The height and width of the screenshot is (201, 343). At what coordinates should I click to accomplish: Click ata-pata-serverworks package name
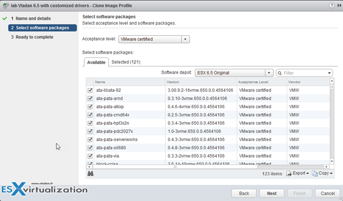pyautogui.click(x=117, y=140)
